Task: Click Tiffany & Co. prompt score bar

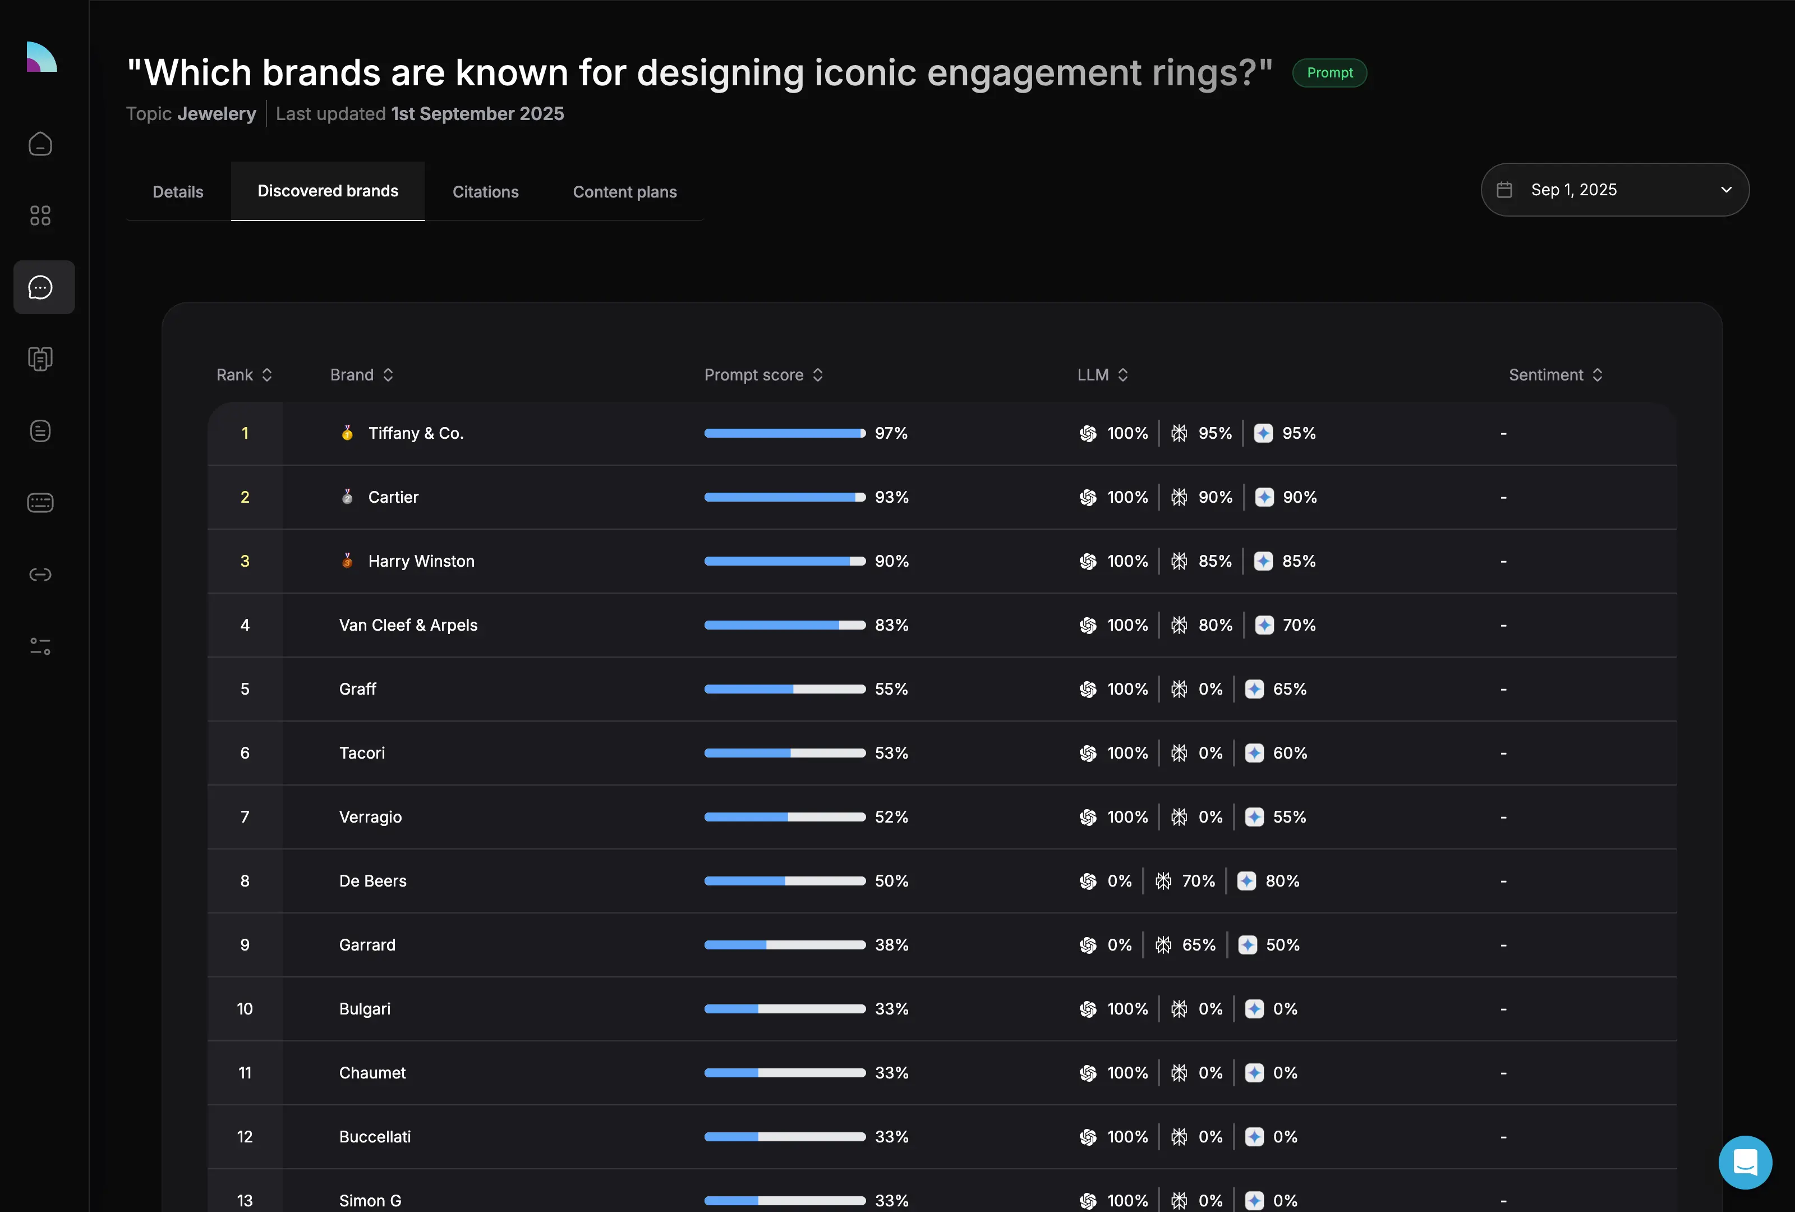Action: tap(785, 433)
